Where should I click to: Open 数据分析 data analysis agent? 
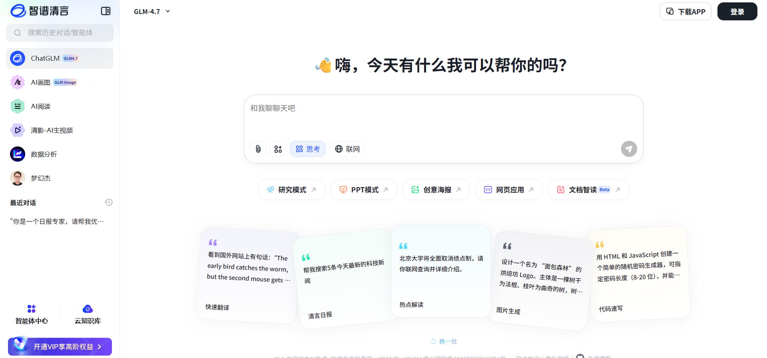click(x=44, y=154)
